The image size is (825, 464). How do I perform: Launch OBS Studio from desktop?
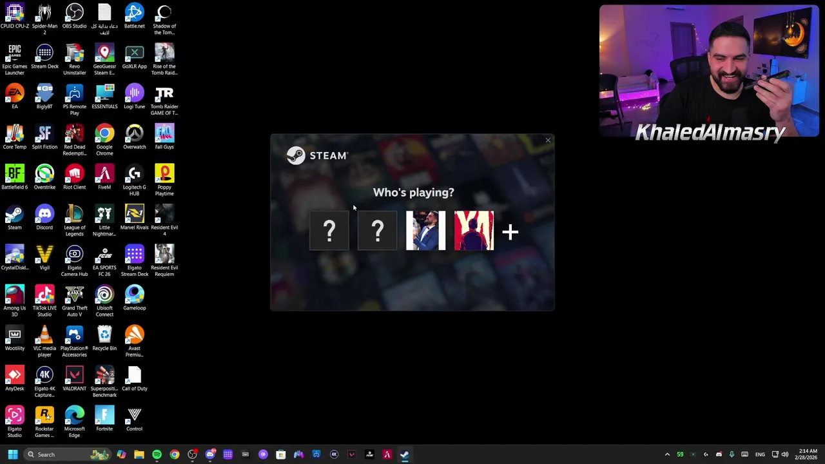(x=74, y=16)
